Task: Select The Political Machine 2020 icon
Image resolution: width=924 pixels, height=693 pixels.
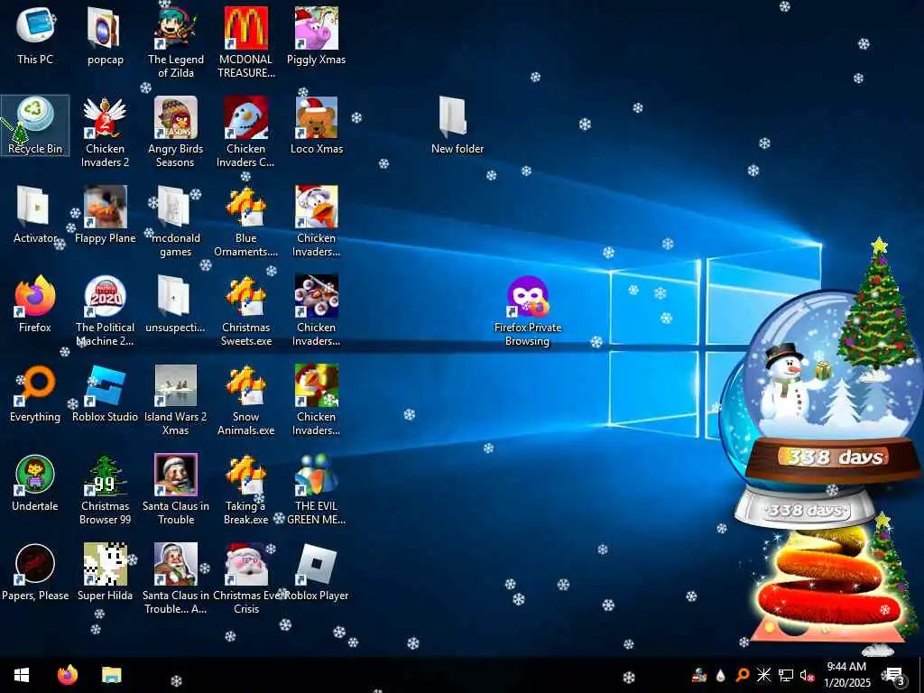Action: click(x=105, y=310)
